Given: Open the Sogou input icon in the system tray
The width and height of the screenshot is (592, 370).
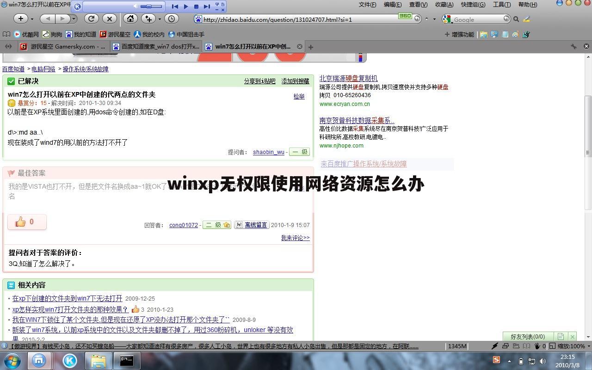Looking at the screenshot, I should tap(496, 360).
